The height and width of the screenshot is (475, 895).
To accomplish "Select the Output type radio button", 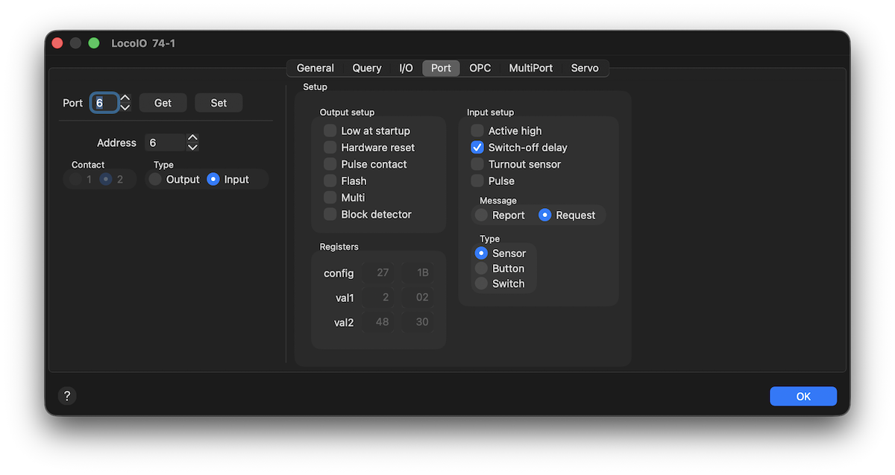I will coord(155,179).
